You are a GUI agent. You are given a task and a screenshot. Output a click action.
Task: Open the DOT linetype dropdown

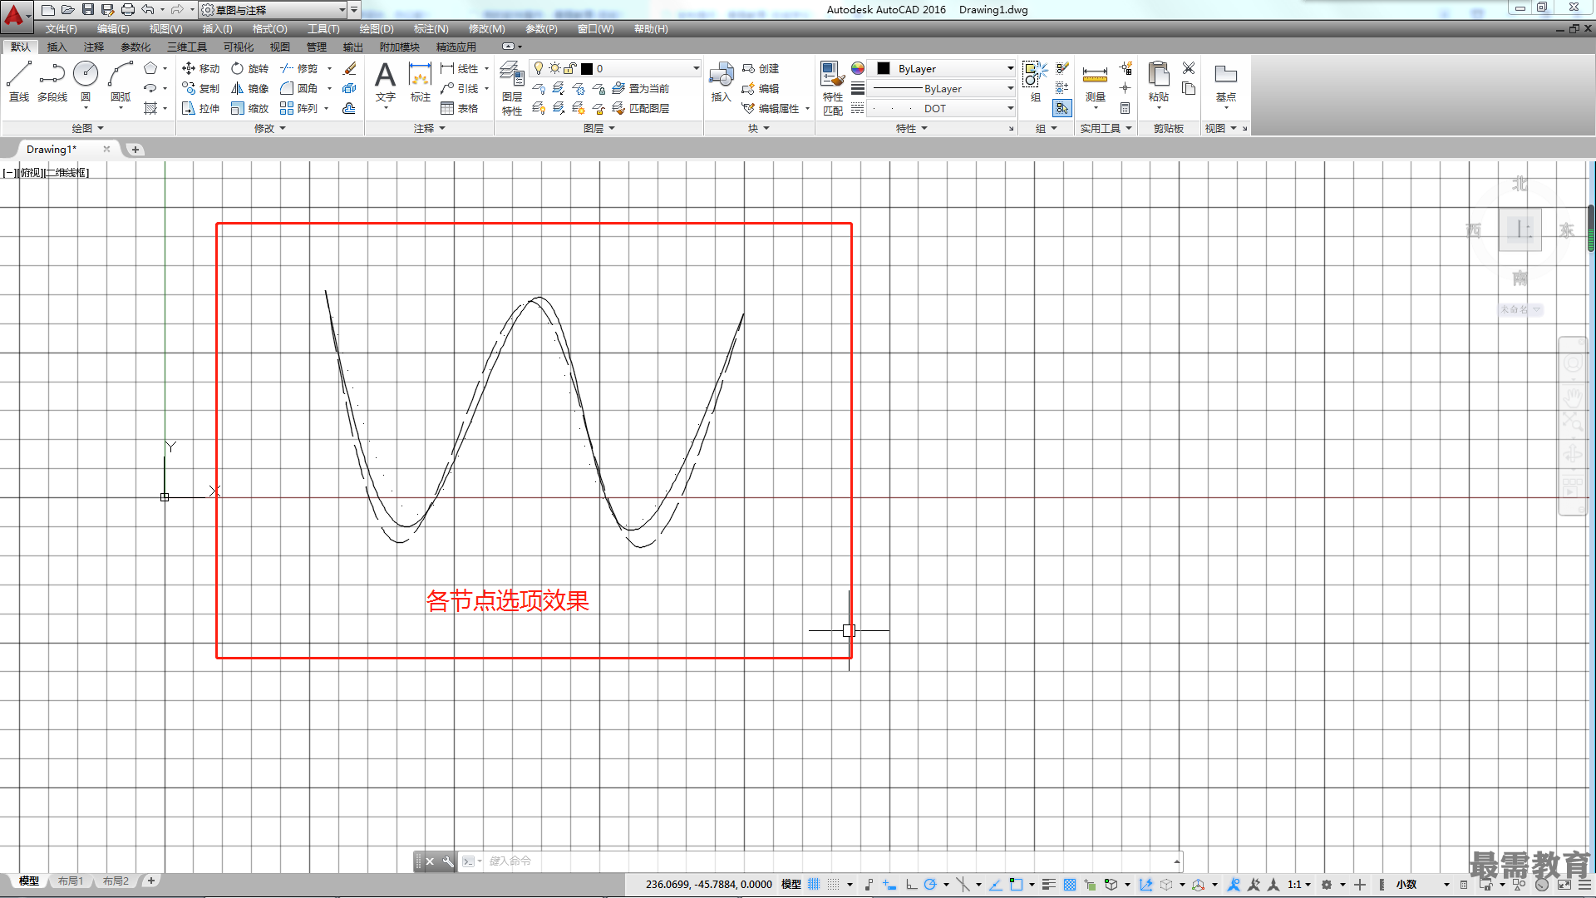click(941, 108)
